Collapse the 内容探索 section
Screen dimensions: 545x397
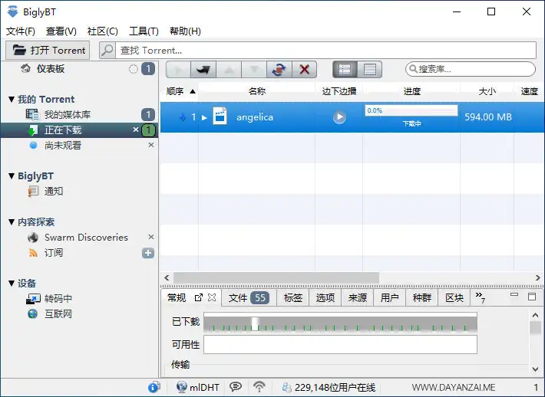11,222
